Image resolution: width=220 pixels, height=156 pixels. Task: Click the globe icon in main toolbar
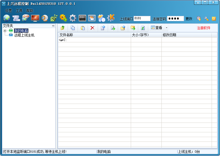pyautogui.click(x=6, y=18)
